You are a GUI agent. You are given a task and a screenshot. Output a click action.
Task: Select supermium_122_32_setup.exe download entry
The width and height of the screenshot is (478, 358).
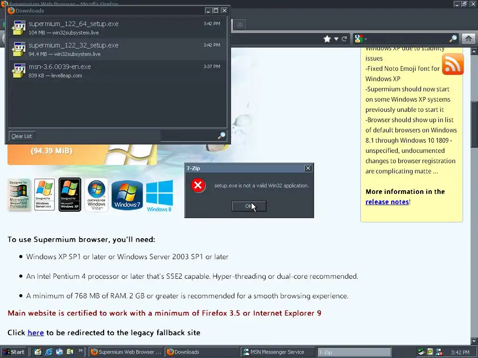pyautogui.click(x=118, y=49)
